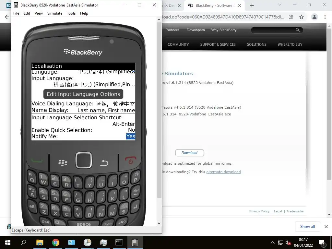Image resolution: width=332 pixels, height=249 pixels.
Task: Click the phone keyboard's return key
Action: coord(135,206)
